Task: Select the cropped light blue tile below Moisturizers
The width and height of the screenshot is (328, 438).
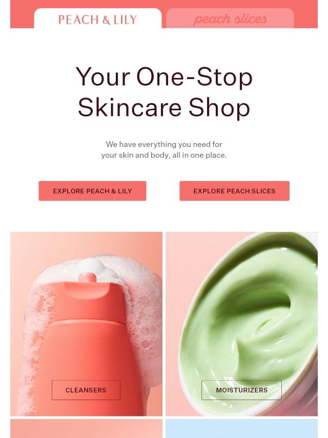Action: [x=241, y=428]
